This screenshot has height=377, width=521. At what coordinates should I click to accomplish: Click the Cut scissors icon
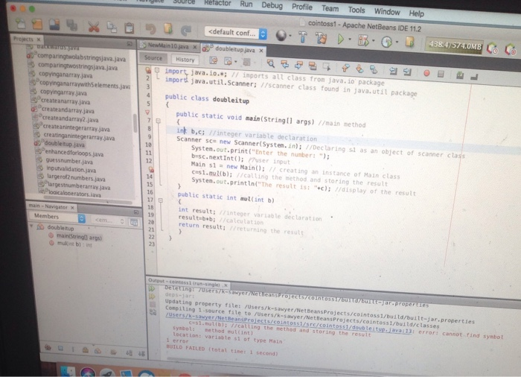click(x=94, y=27)
